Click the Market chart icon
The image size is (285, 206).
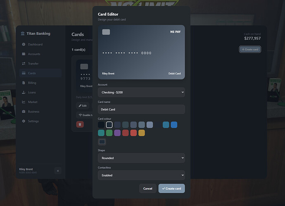24,102
